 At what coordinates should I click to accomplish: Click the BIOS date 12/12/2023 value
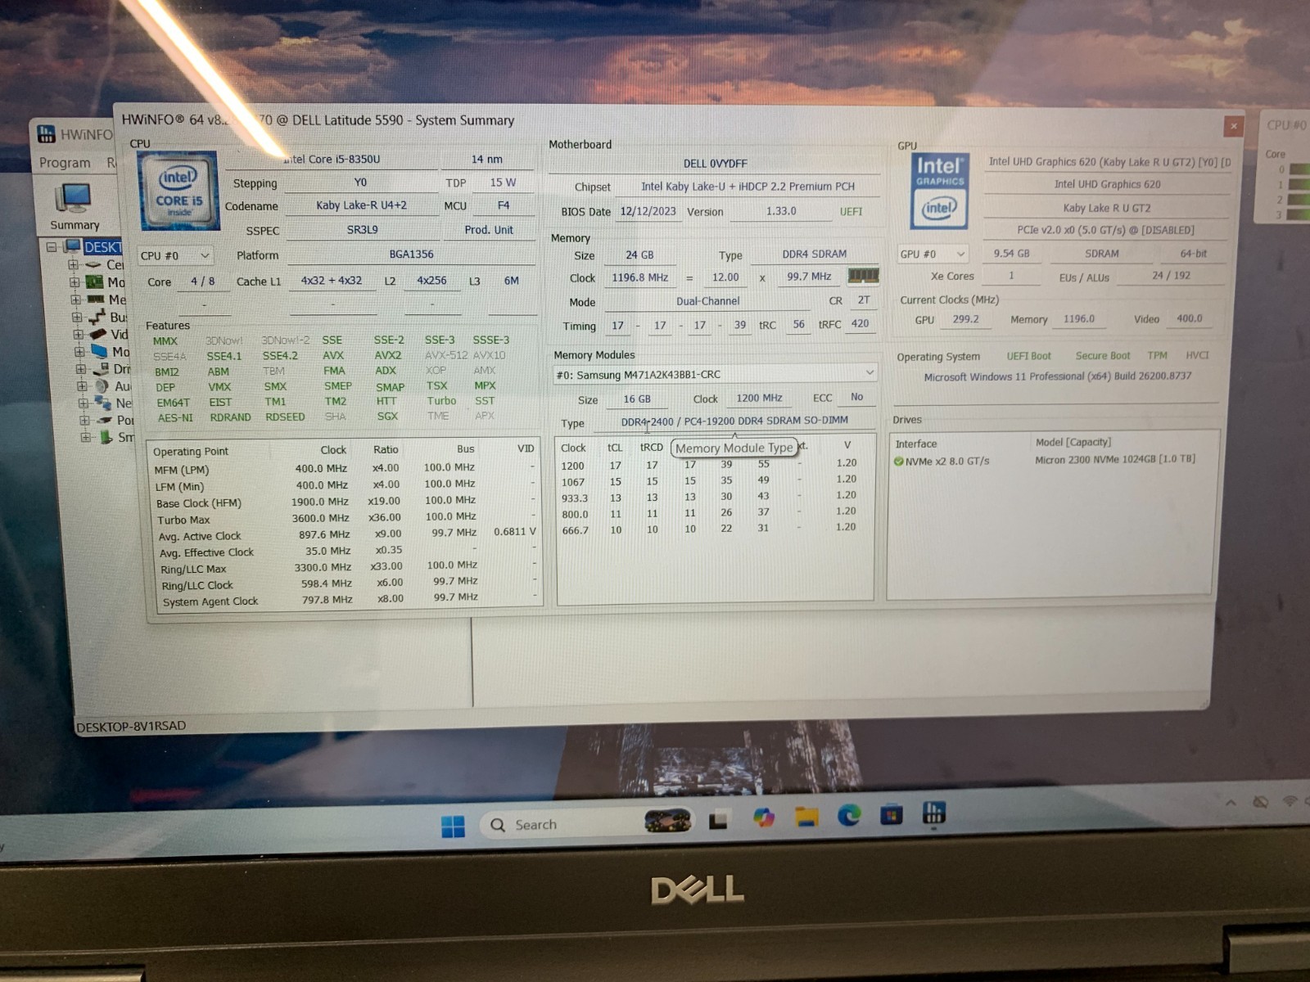coord(648,211)
